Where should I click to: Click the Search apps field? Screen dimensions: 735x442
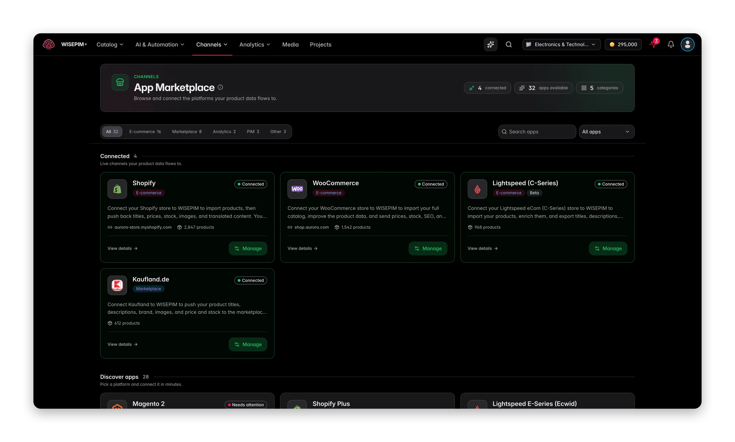[537, 132]
